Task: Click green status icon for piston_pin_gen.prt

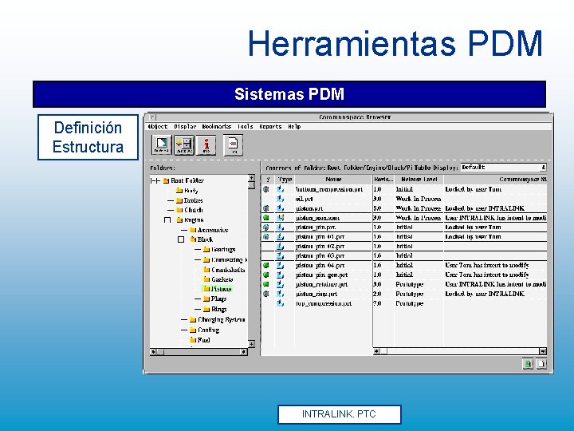Action: tap(266, 275)
